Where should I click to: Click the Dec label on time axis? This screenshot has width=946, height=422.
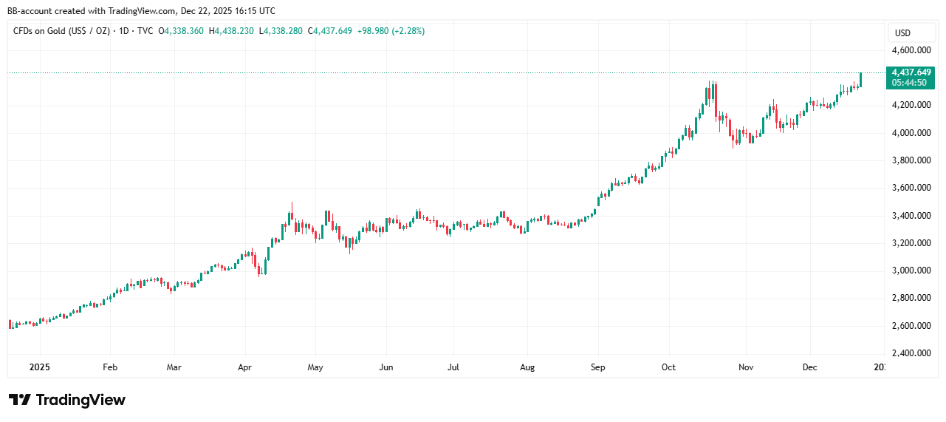click(x=809, y=367)
